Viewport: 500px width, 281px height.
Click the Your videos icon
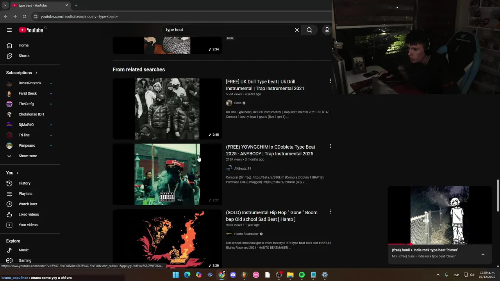coord(9,225)
